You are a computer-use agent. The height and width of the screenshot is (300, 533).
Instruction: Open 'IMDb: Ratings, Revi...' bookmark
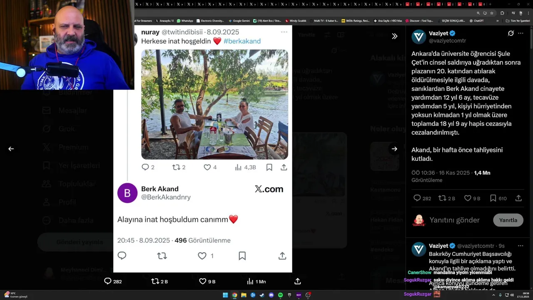click(355, 20)
